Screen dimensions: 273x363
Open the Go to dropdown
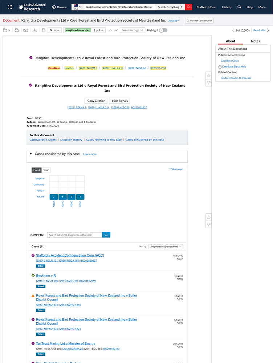pos(54,30)
